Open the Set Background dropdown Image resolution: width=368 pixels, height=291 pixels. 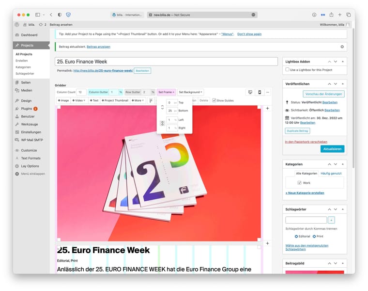(x=190, y=92)
